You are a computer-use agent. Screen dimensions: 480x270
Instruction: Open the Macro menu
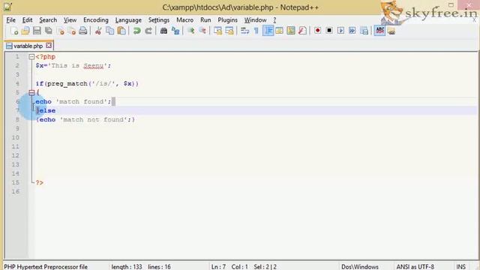185,20
